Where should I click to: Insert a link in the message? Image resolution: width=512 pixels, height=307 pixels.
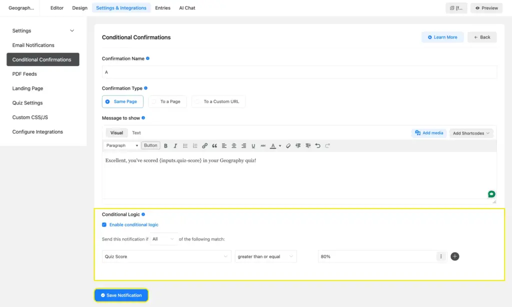pos(204,145)
